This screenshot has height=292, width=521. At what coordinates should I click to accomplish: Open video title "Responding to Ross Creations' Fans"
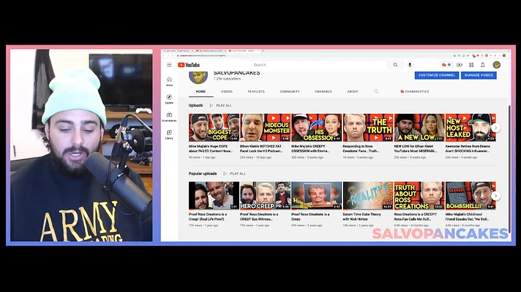click(361, 148)
